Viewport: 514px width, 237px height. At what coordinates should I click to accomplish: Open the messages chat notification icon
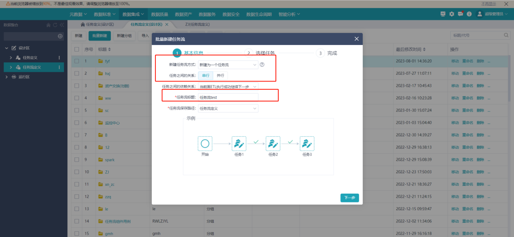(460, 14)
